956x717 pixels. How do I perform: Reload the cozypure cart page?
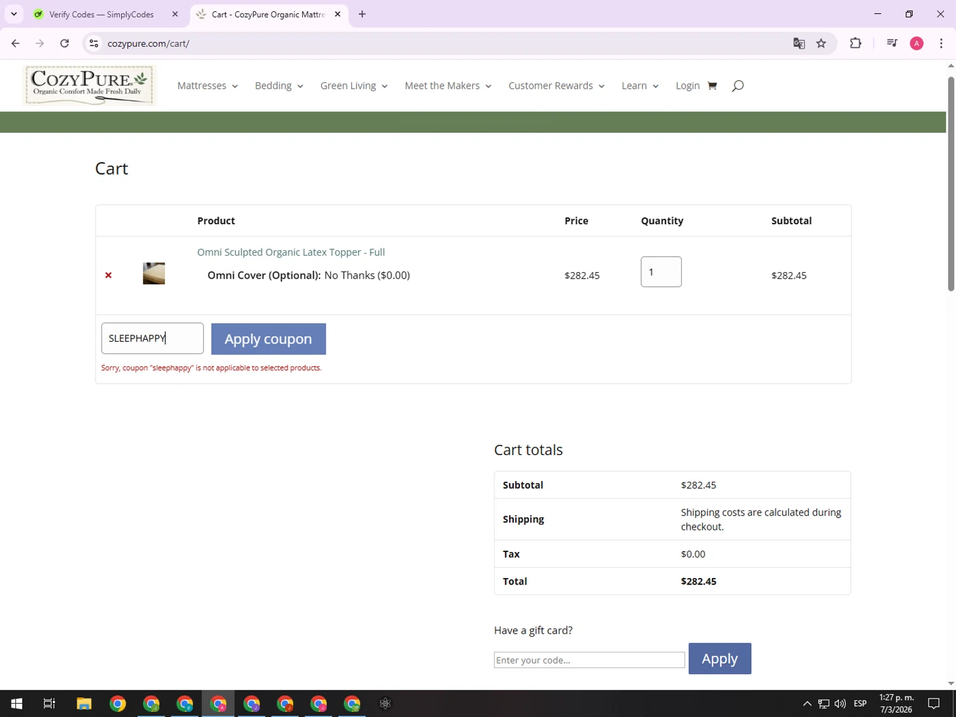tap(64, 43)
